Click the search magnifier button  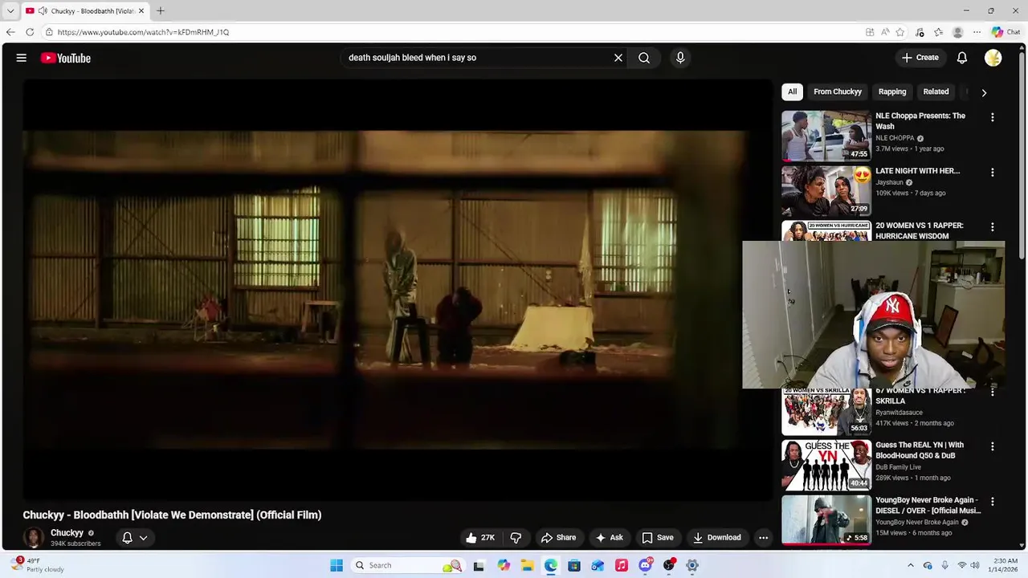pos(644,58)
